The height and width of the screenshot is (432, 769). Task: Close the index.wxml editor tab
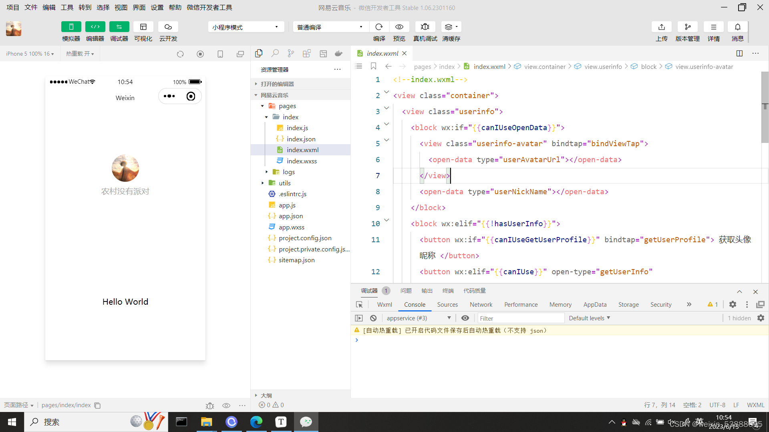coord(405,53)
